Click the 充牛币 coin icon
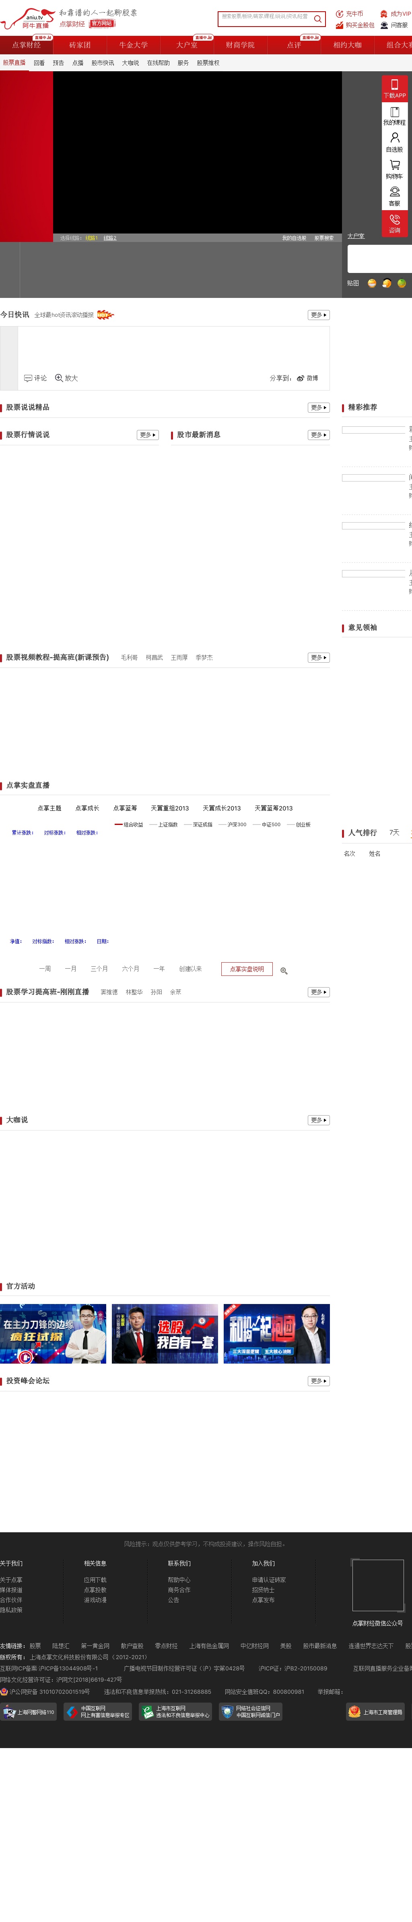Viewport: 412px width, 1922px height. [340, 13]
